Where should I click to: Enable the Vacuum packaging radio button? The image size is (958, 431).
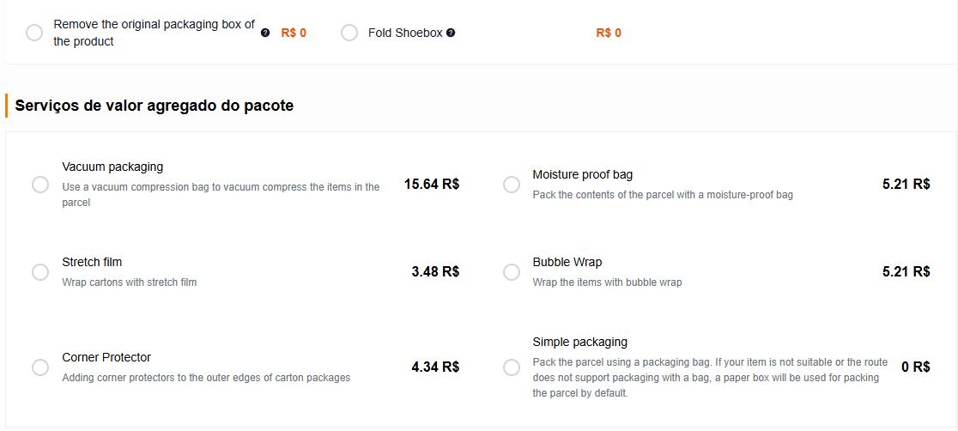click(40, 185)
